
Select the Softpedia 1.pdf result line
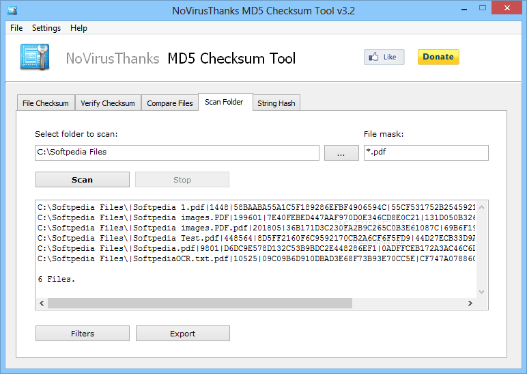pyautogui.click(x=256, y=207)
